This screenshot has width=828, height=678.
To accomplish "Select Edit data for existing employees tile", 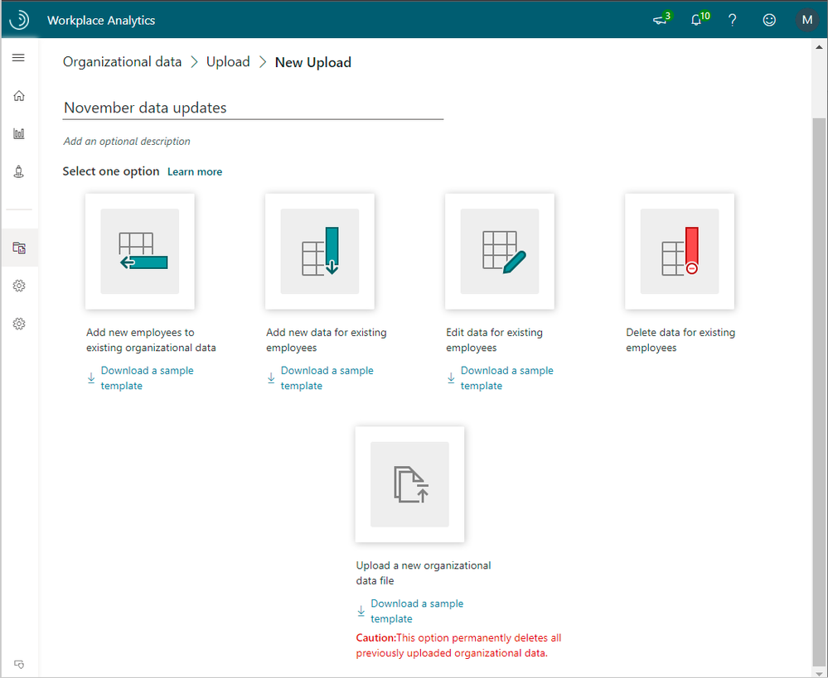I will coord(500,251).
